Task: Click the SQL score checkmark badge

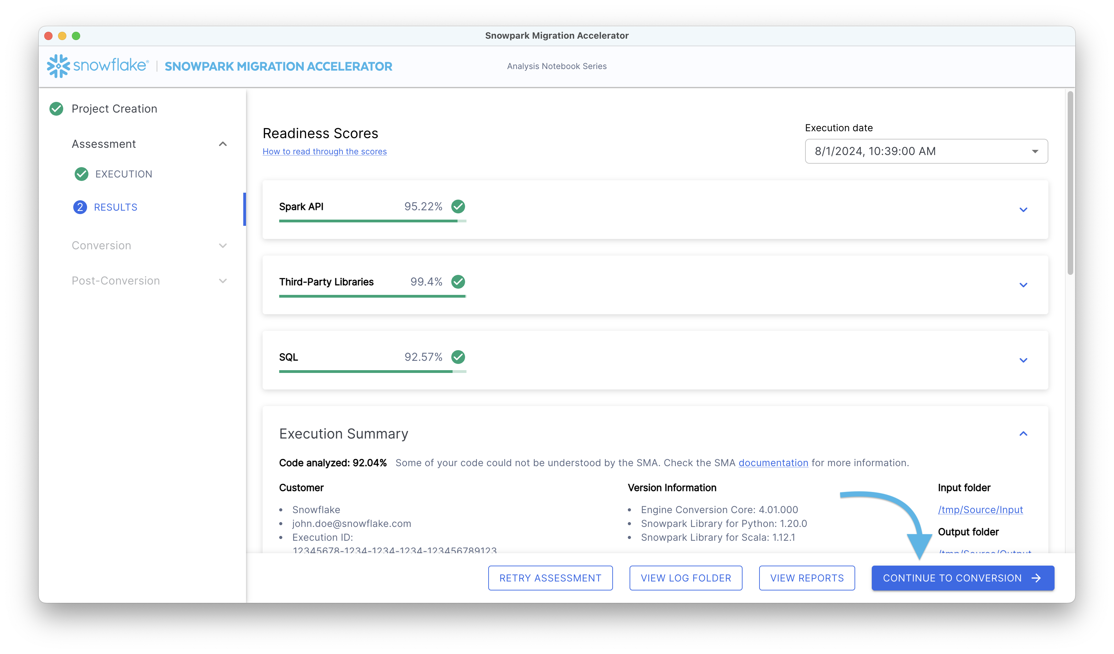Action: tap(459, 357)
